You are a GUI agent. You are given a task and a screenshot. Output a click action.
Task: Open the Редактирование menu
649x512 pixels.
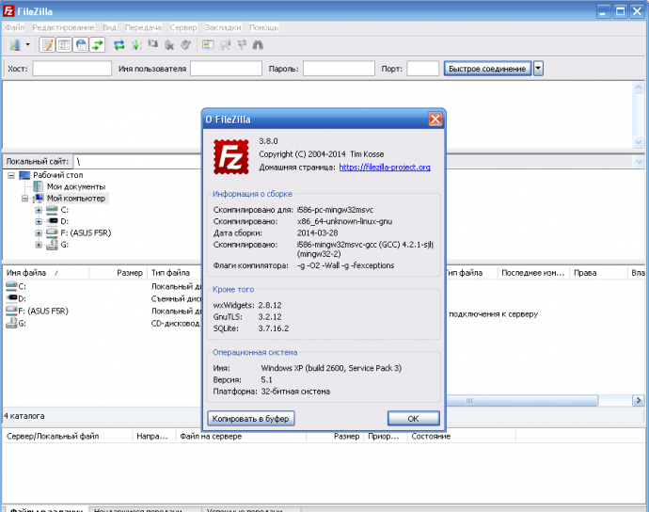click(63, 27)
